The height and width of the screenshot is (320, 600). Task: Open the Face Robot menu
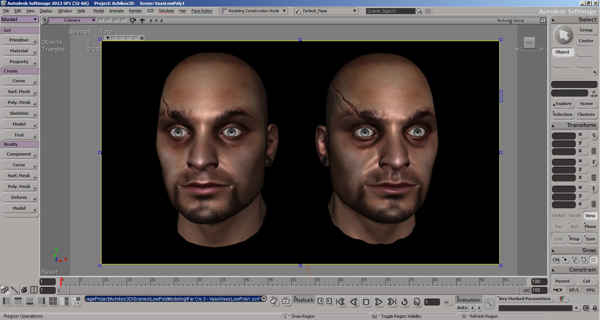pyautogui.click(x=201, y=11)
